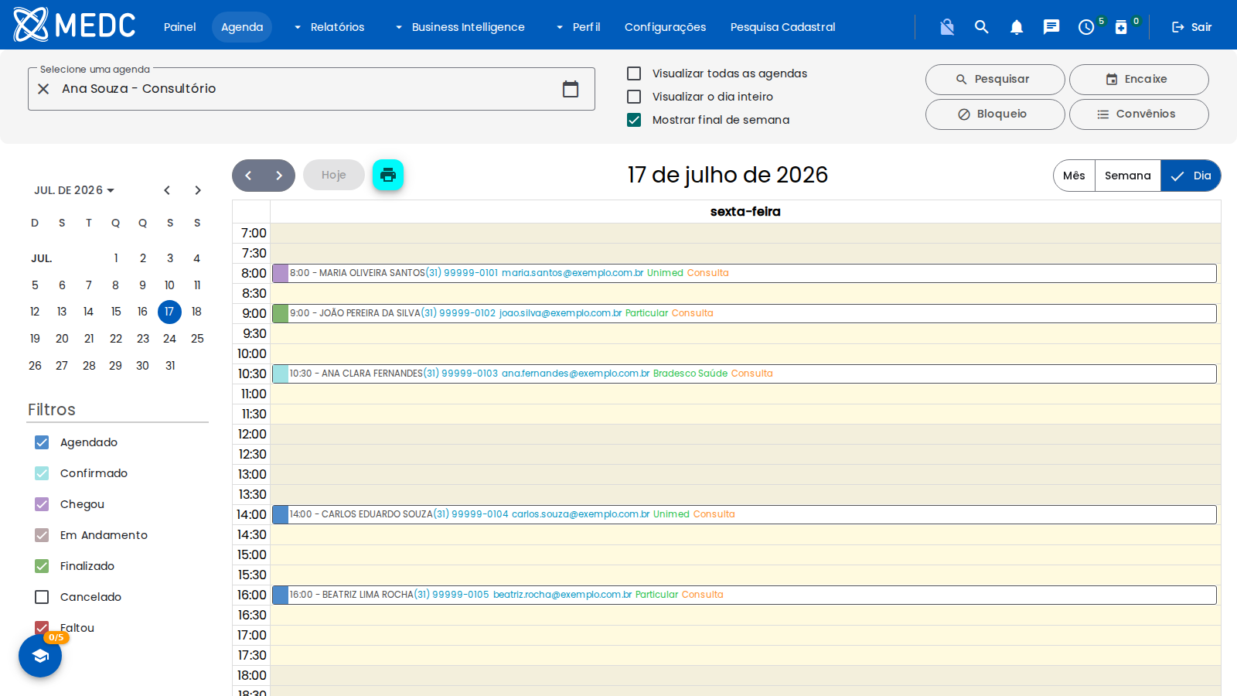Expand the Relatórios dropdown menu
This screenshot has width=1237, height=696.
329,27
